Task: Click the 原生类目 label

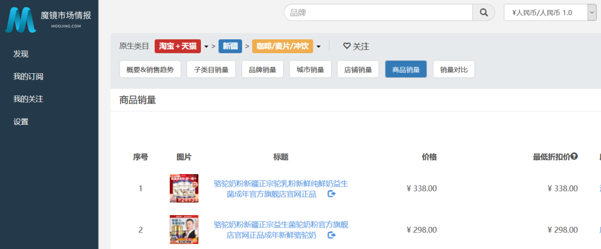Action: (x=134, y=47)
